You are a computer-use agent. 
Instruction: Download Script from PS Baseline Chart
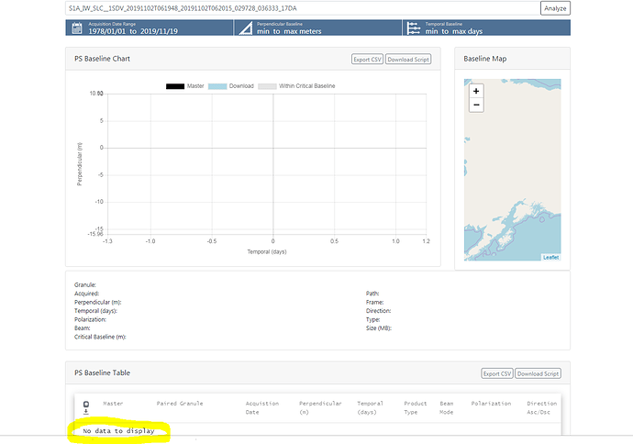coord(408,60)
